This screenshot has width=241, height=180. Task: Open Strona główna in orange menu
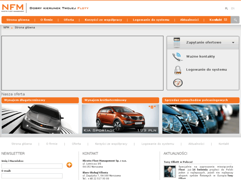point(18,20)
